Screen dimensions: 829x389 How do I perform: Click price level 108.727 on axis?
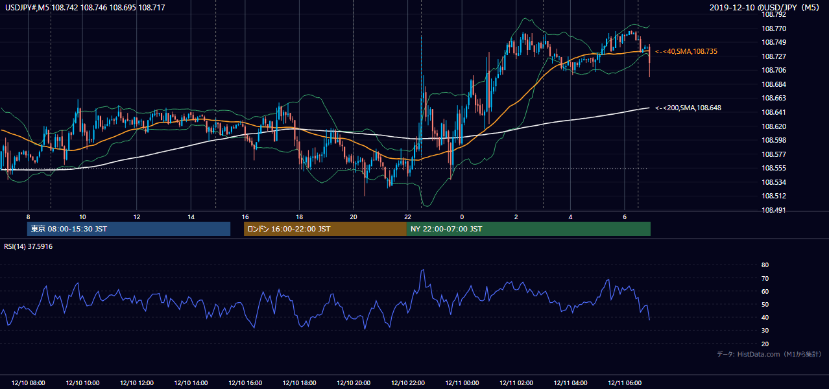click(x=773, y=56)
